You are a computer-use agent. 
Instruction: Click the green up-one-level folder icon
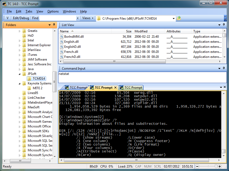pyautogui.click(x=179, y=18)
